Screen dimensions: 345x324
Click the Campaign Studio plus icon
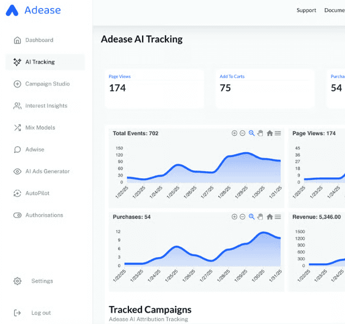coord(17,84)
